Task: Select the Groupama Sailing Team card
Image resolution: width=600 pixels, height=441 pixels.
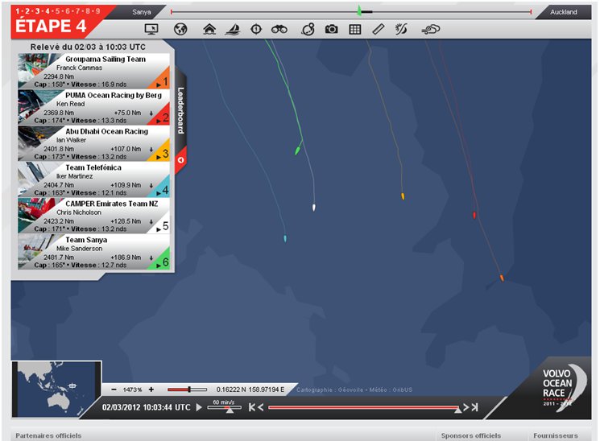Action: (x=93, y=71)
